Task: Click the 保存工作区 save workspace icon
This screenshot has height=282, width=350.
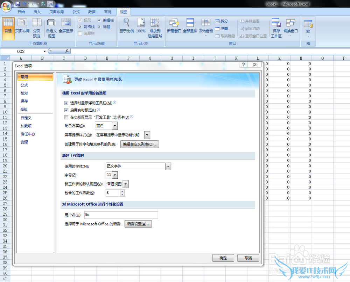Action: click(x=276, y=23)
